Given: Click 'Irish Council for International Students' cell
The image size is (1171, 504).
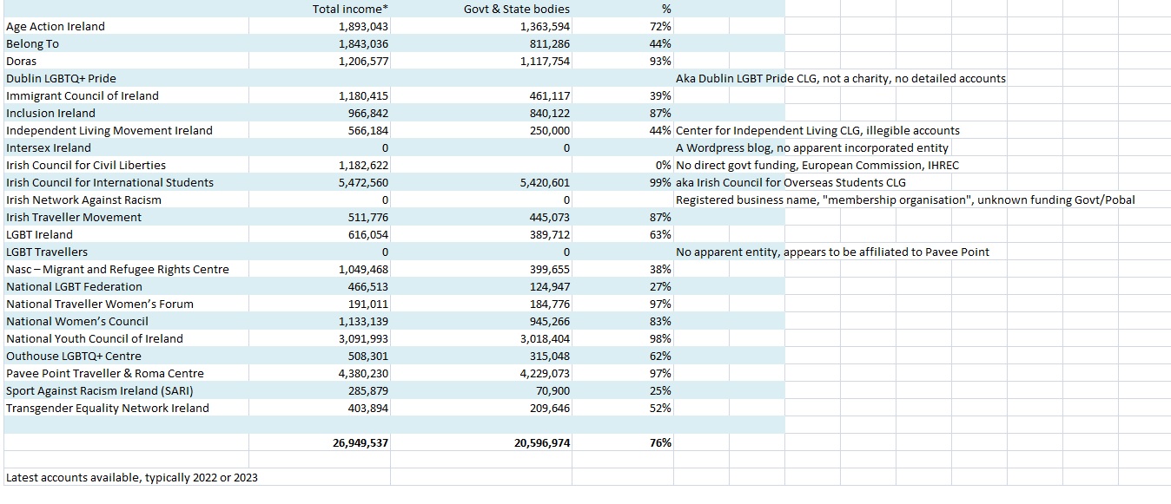Looking at the screenshot, I should tap(126, 182).
